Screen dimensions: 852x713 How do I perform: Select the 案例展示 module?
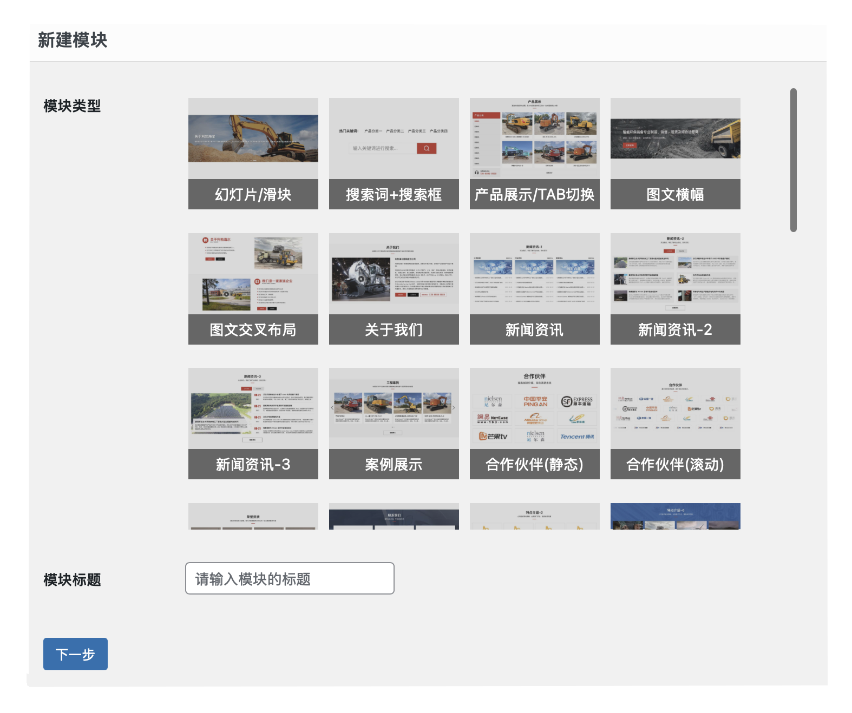(394, 423)
